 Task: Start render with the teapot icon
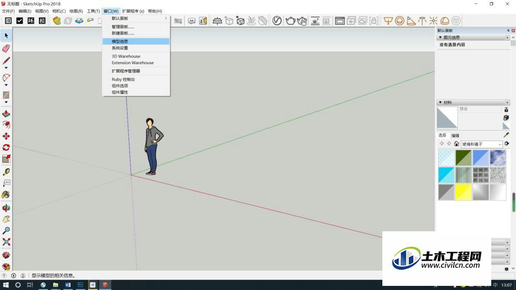[x=290, y=21]
